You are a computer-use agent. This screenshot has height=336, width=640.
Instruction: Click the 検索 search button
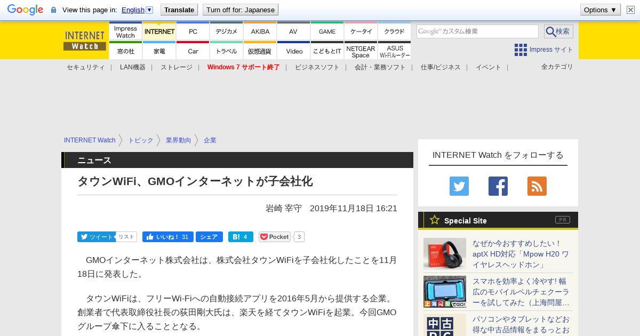(x=558, y=31)
